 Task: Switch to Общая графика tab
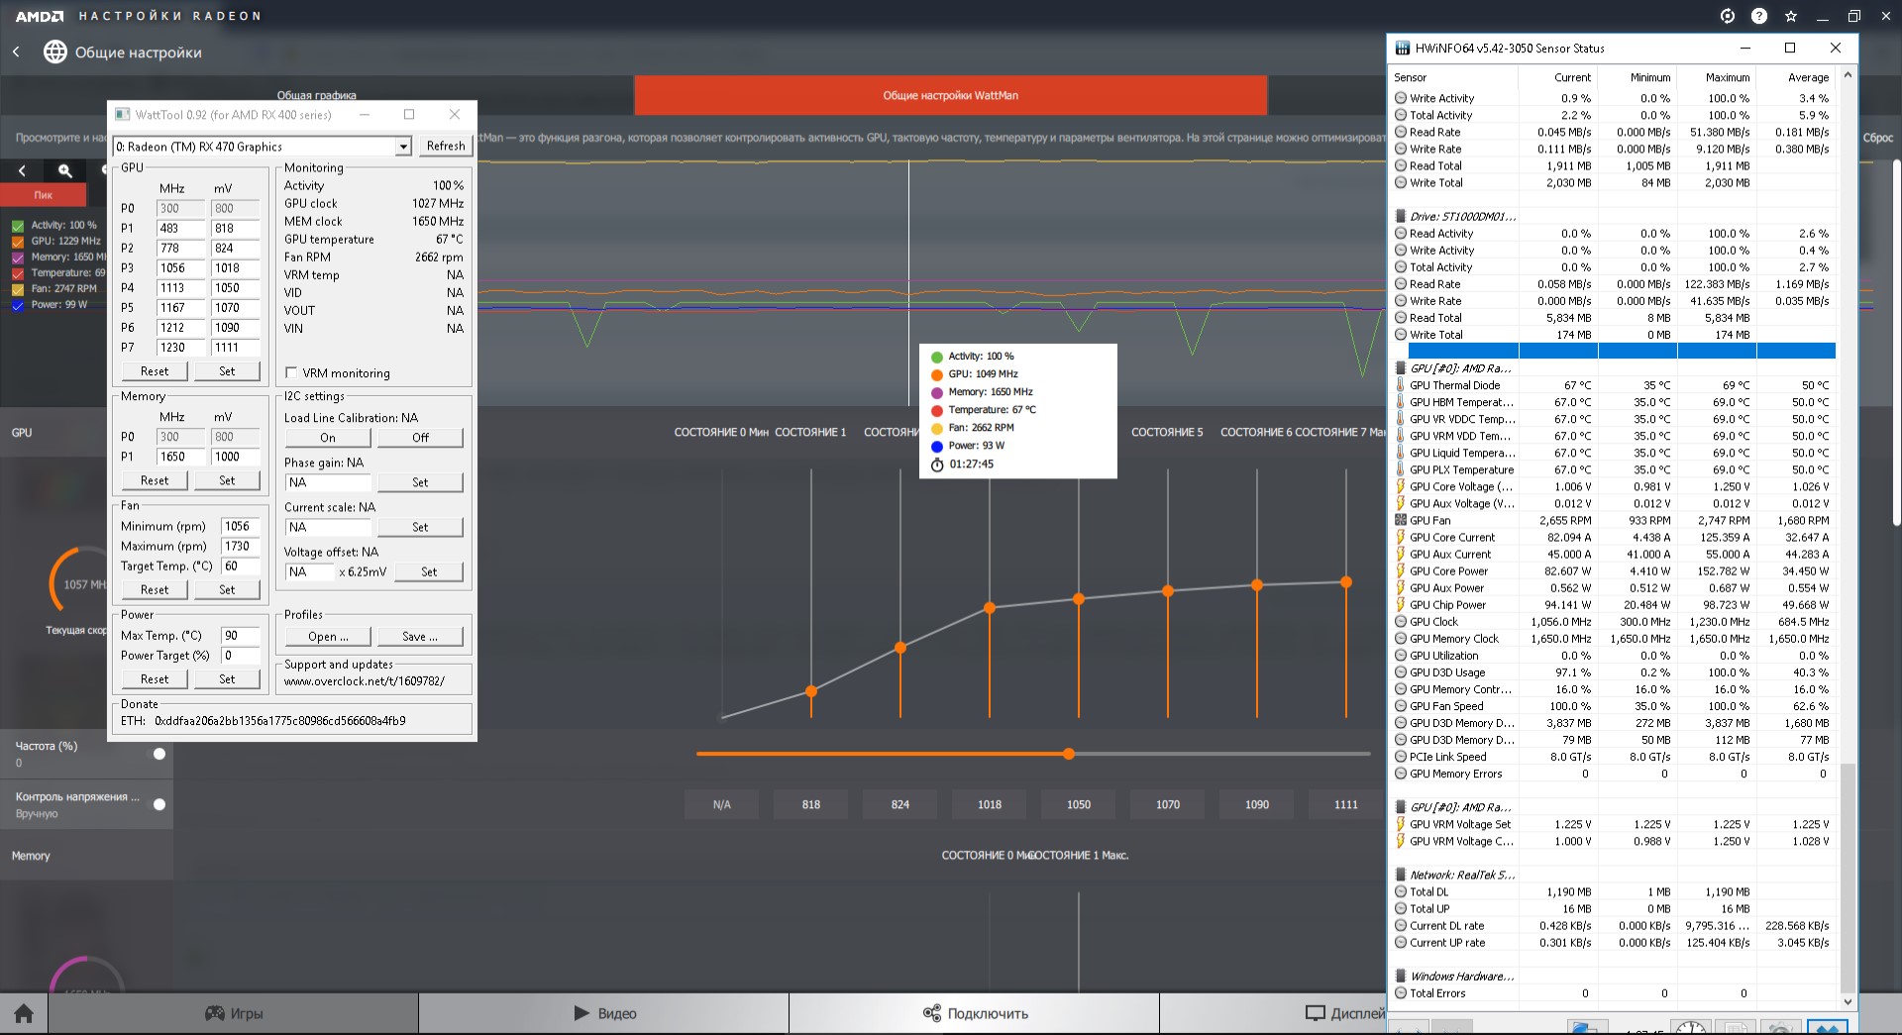click(316, 95)
